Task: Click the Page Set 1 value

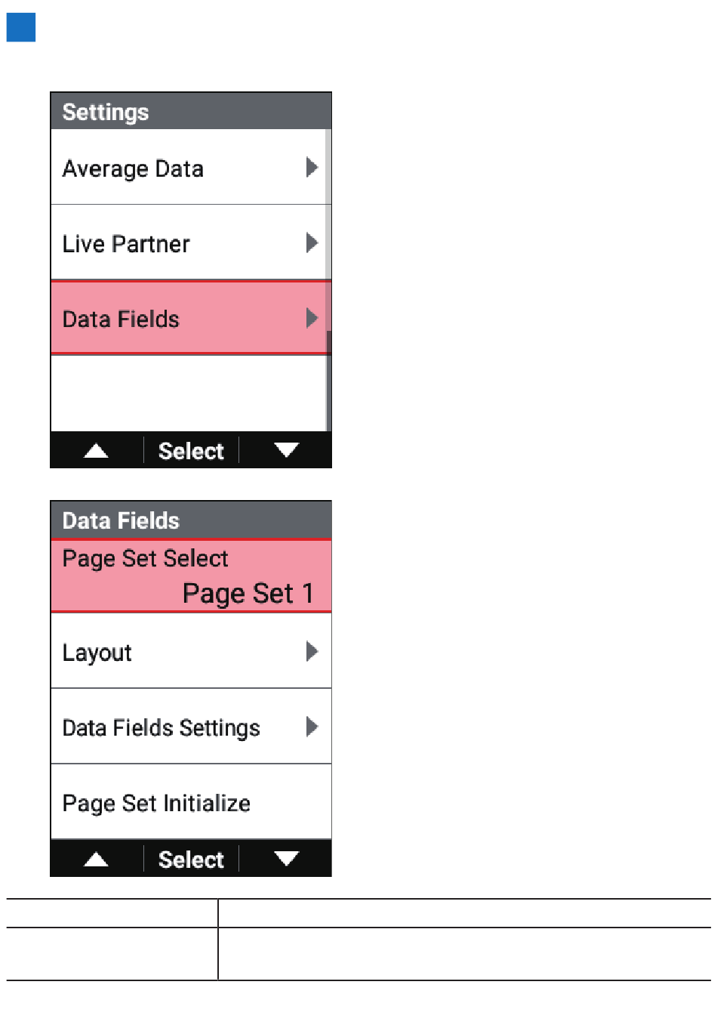Action: pyautogui.click(x=248, y=594)
